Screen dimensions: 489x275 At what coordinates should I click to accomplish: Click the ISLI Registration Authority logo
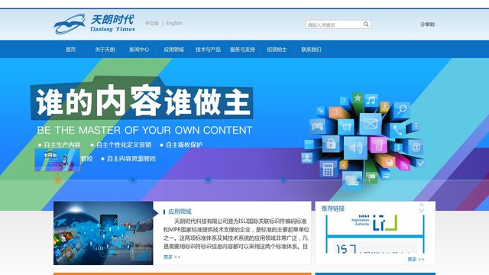[374, 222]
